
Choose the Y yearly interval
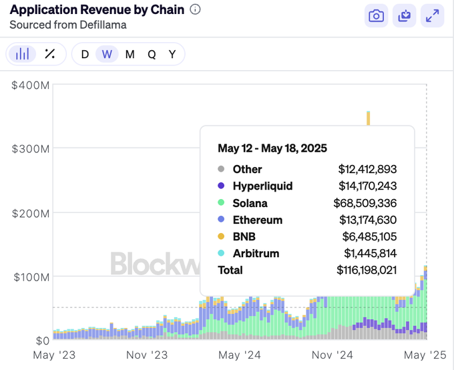coord(172,54)
